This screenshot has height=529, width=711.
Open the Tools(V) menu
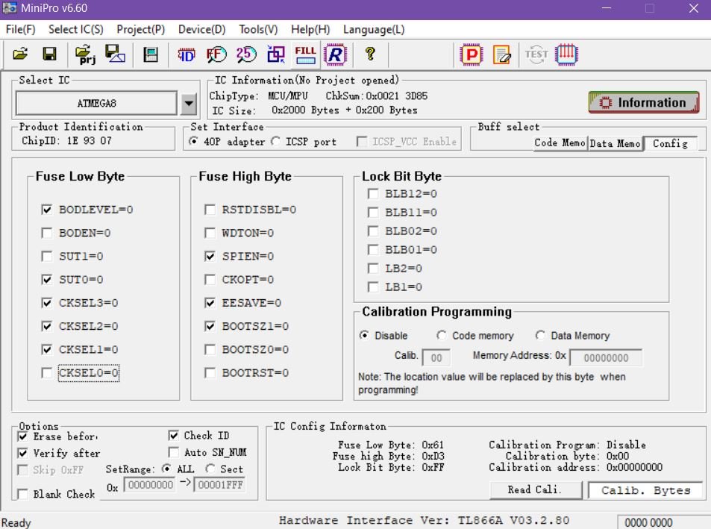point(258,29)
